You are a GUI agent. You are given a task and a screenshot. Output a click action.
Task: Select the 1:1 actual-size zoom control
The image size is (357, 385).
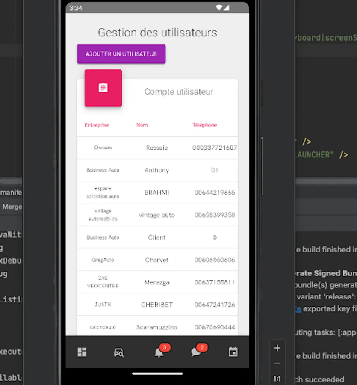tap(277, 379)
